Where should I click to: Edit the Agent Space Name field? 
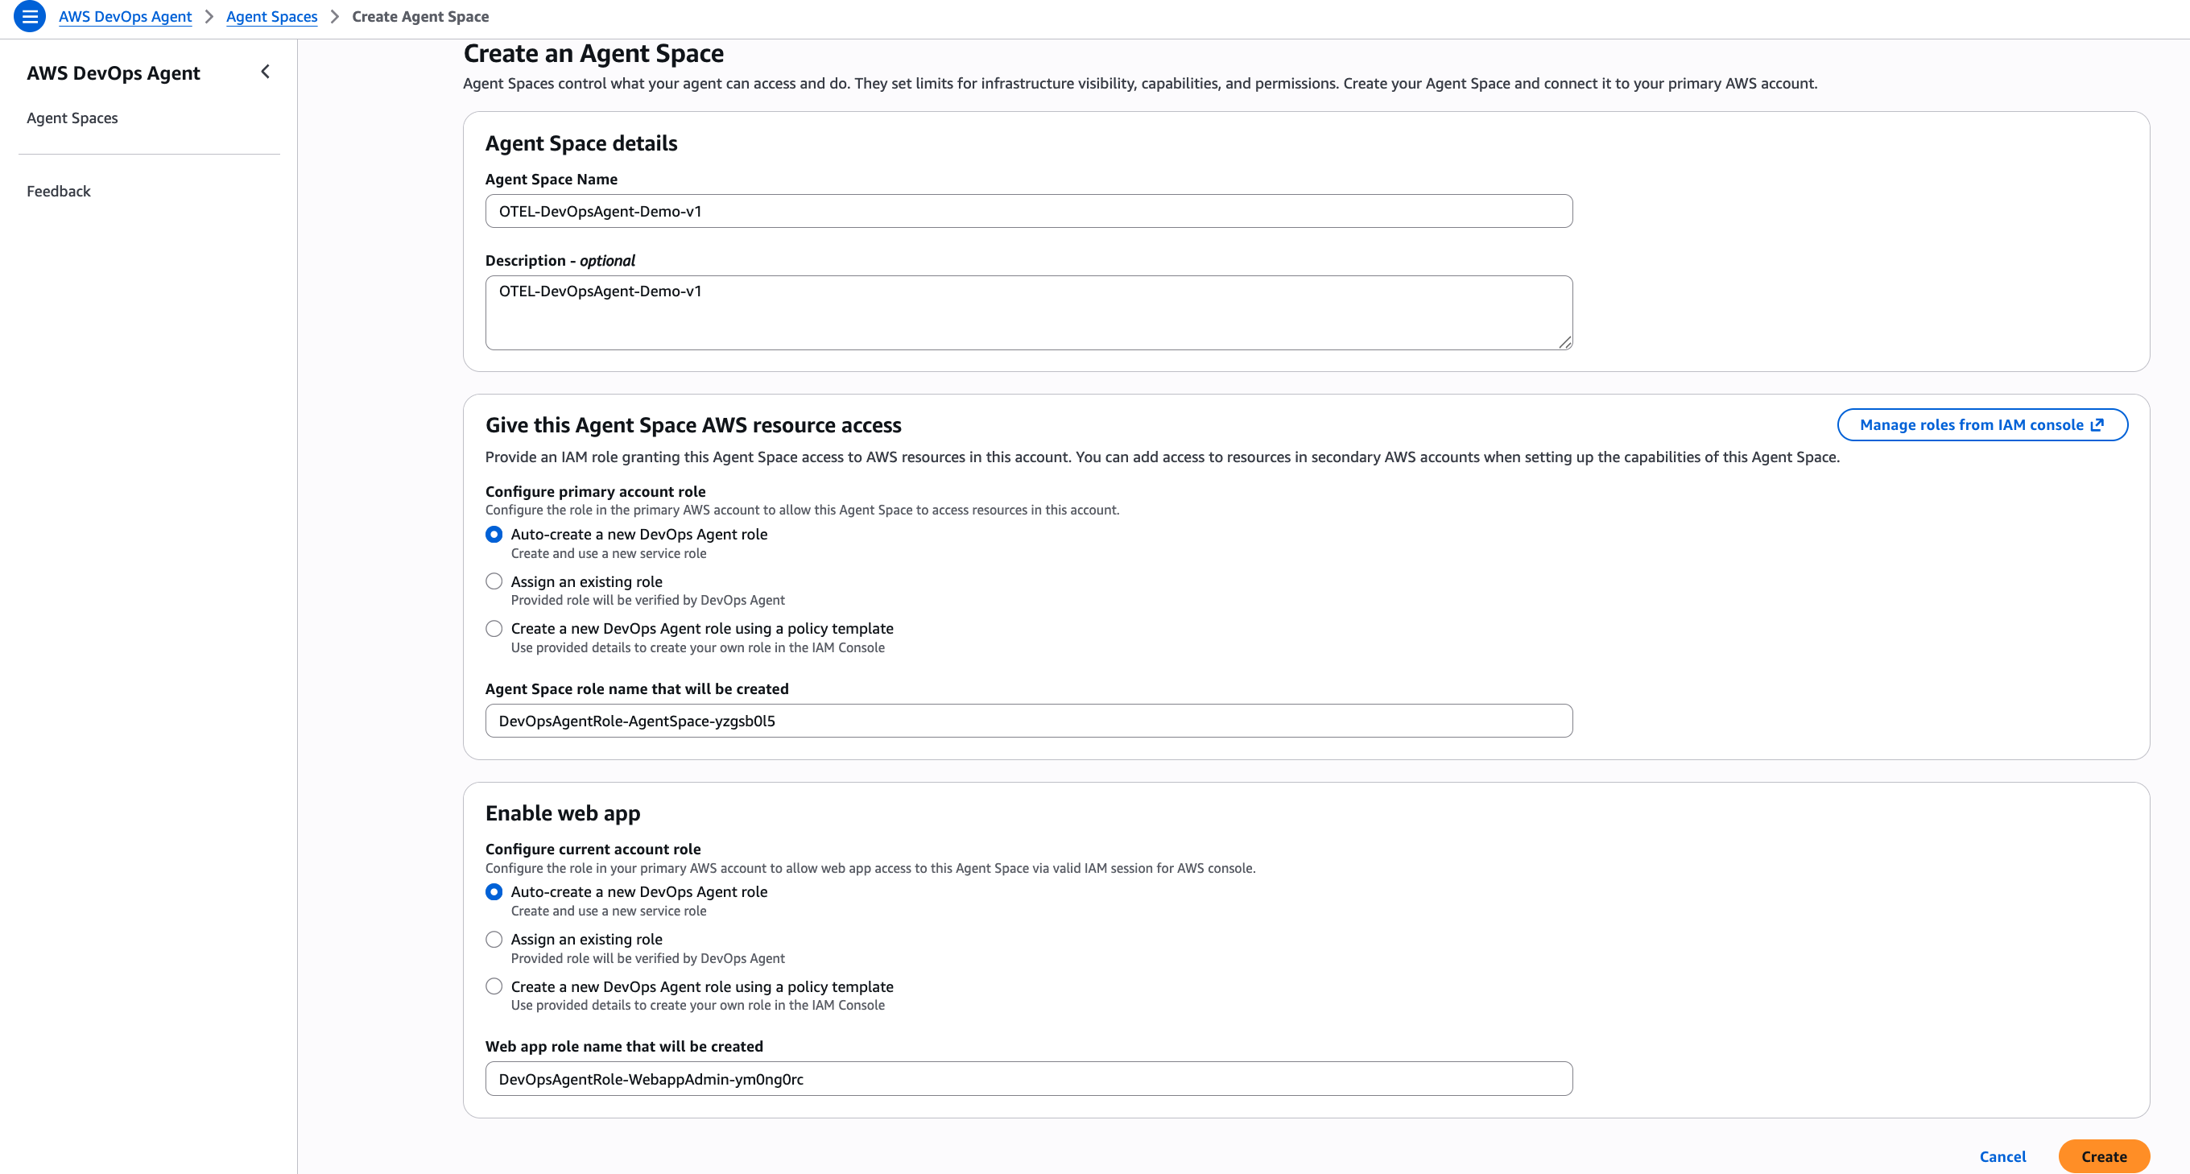pos(1028,210)
